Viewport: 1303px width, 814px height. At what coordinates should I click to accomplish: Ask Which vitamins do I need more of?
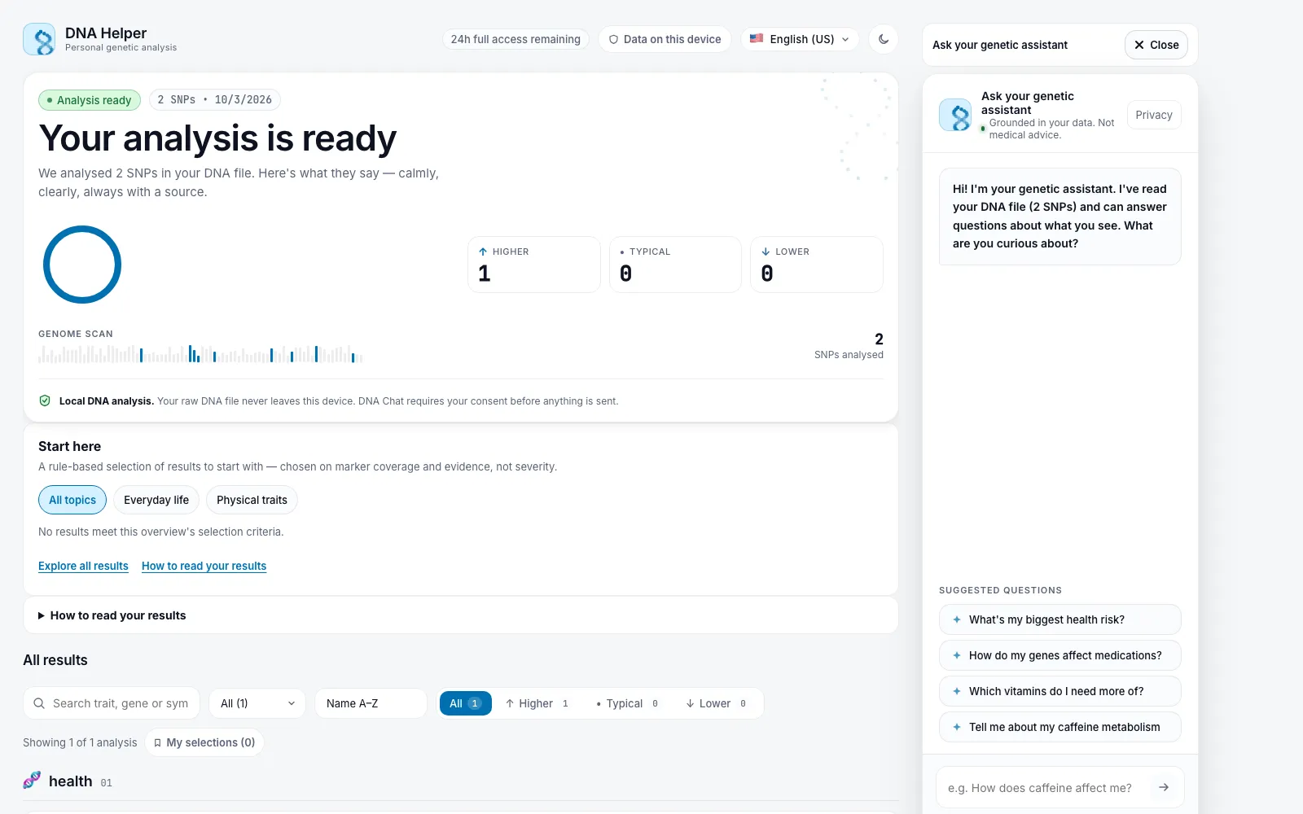(1060, 691)
